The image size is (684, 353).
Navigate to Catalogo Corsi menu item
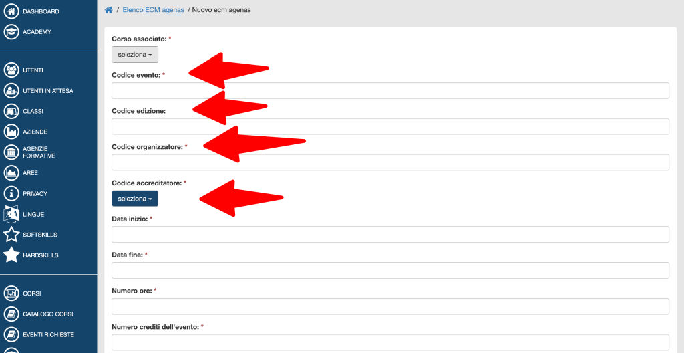[47, 314]
